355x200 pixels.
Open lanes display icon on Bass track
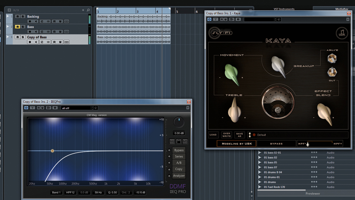[66, 32]
